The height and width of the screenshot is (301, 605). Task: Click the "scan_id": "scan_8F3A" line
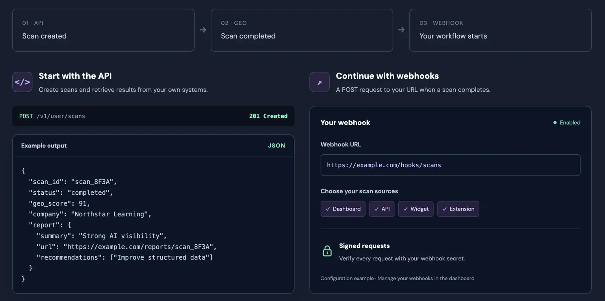point(73,182)
